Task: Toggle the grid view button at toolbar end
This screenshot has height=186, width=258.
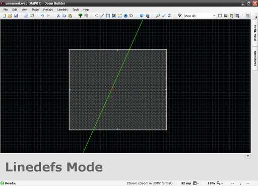Action: point(247,16)
